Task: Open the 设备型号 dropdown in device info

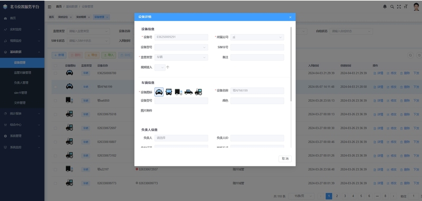Action: pos(181,47)
